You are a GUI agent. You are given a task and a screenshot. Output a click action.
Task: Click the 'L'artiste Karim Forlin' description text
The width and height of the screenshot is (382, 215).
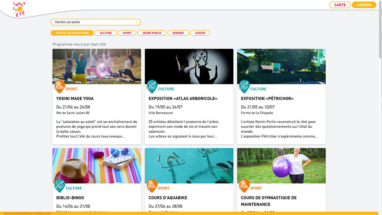point(279,129)
